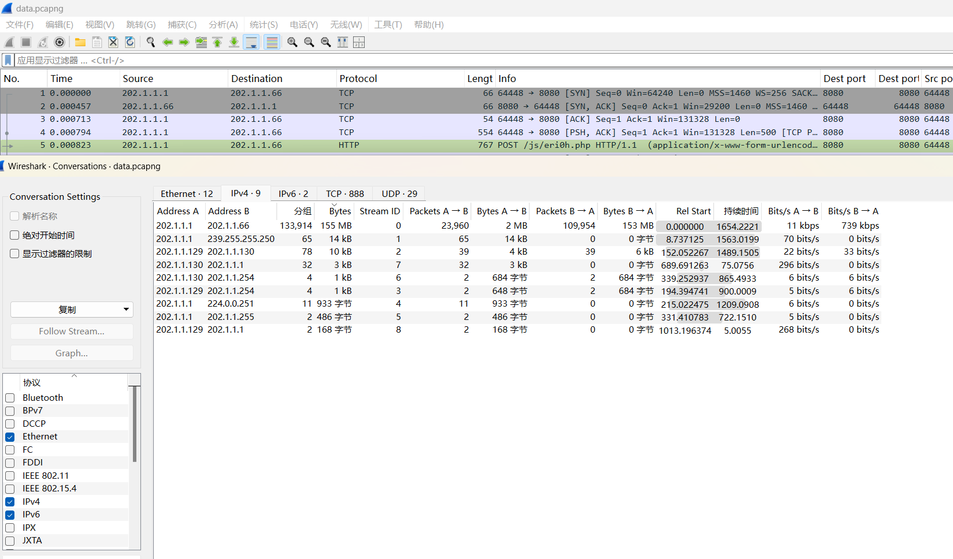Sort conversations by Bytes column
This screenshot has height=559, width=953.
pyautogui.click(x=334, y=211)
